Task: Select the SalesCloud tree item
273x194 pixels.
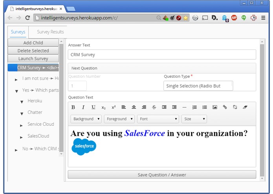Action: (38, 136)
